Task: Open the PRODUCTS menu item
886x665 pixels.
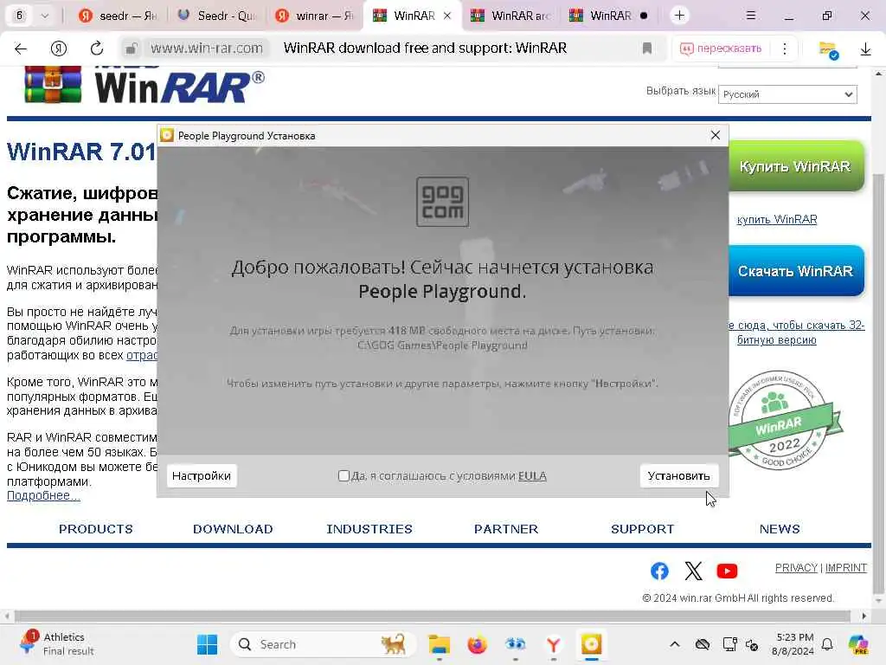Action: click(x=96, y=529)
